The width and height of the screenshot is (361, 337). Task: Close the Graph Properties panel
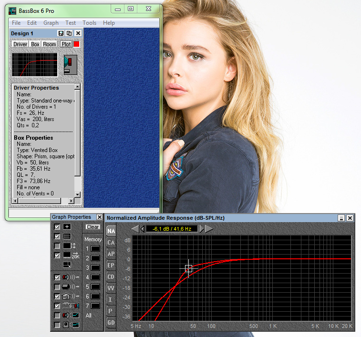pos(100,217)
